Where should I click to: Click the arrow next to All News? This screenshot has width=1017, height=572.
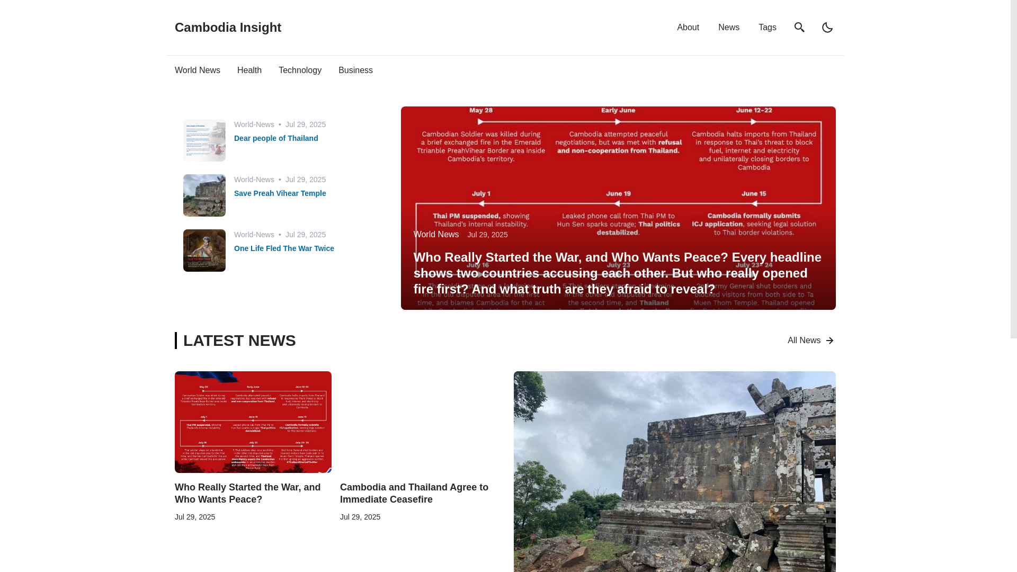(829, 341)
